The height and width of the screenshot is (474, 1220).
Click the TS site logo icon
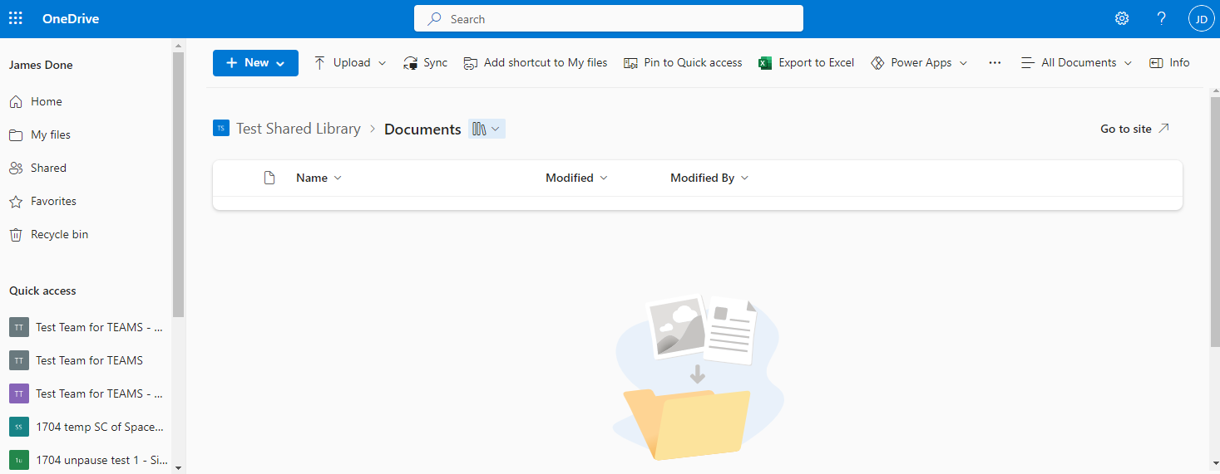point(221,128)
